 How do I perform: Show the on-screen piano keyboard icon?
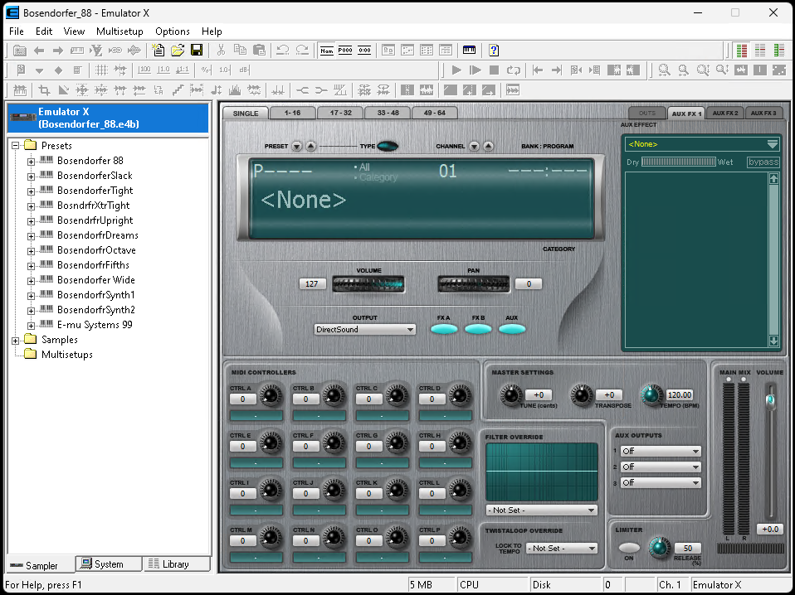[470, 51]
